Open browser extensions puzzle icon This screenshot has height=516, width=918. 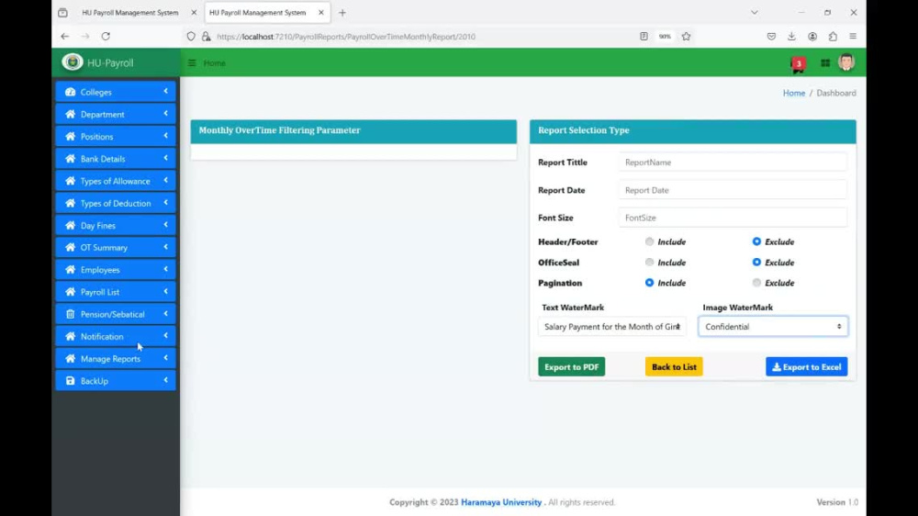click(833, 37)
